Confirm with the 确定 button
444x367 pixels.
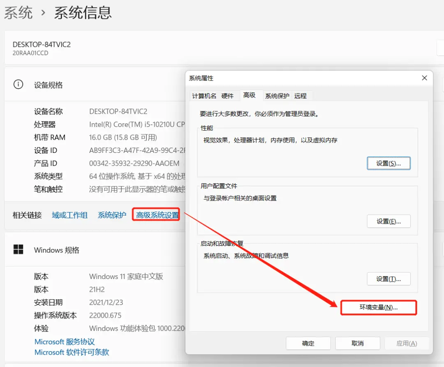point(308,343)
